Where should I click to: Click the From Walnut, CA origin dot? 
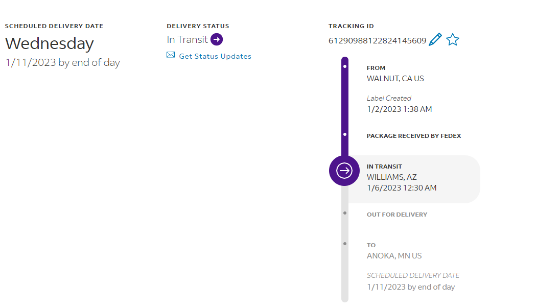tap(345, 66)
